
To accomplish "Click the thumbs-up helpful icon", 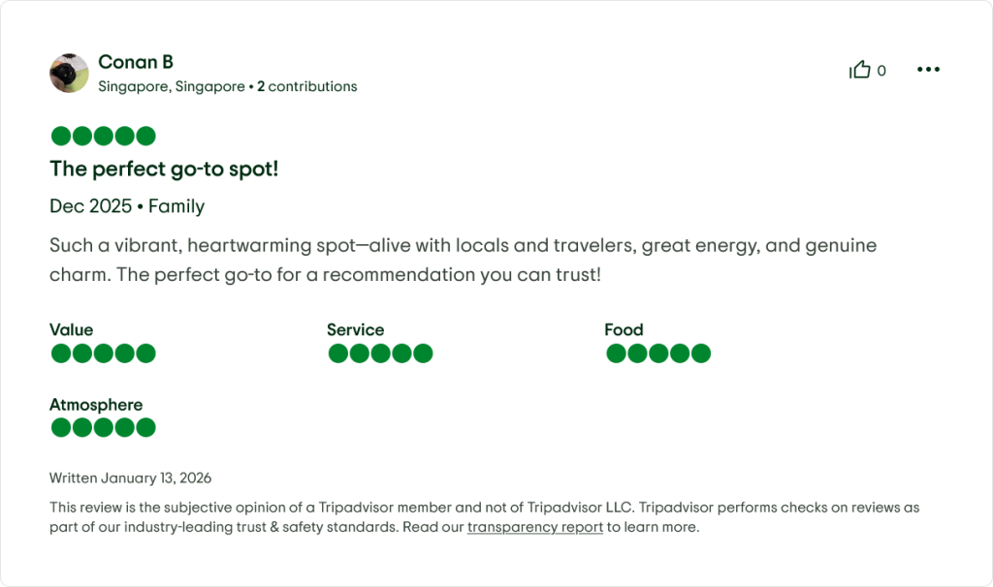I will (x=859, y=70).
